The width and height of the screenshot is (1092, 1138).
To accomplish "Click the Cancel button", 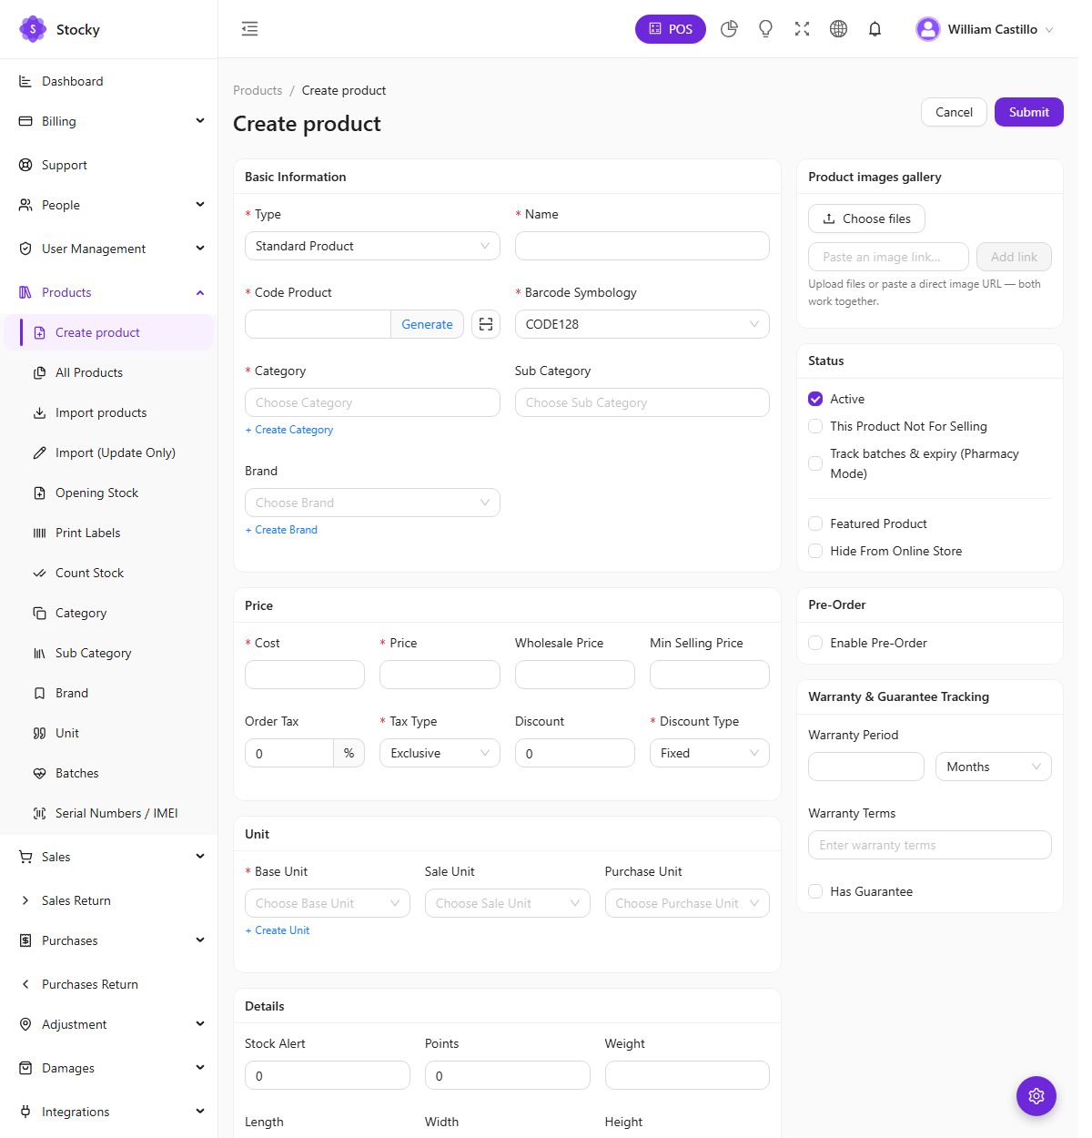I will 954,112.
